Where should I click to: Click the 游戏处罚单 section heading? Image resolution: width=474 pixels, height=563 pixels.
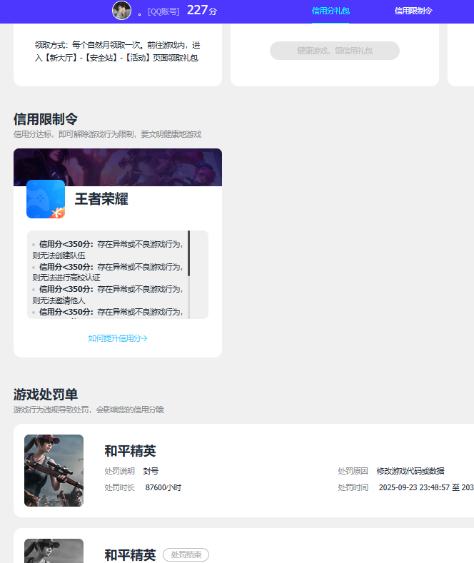click(46, 395)
